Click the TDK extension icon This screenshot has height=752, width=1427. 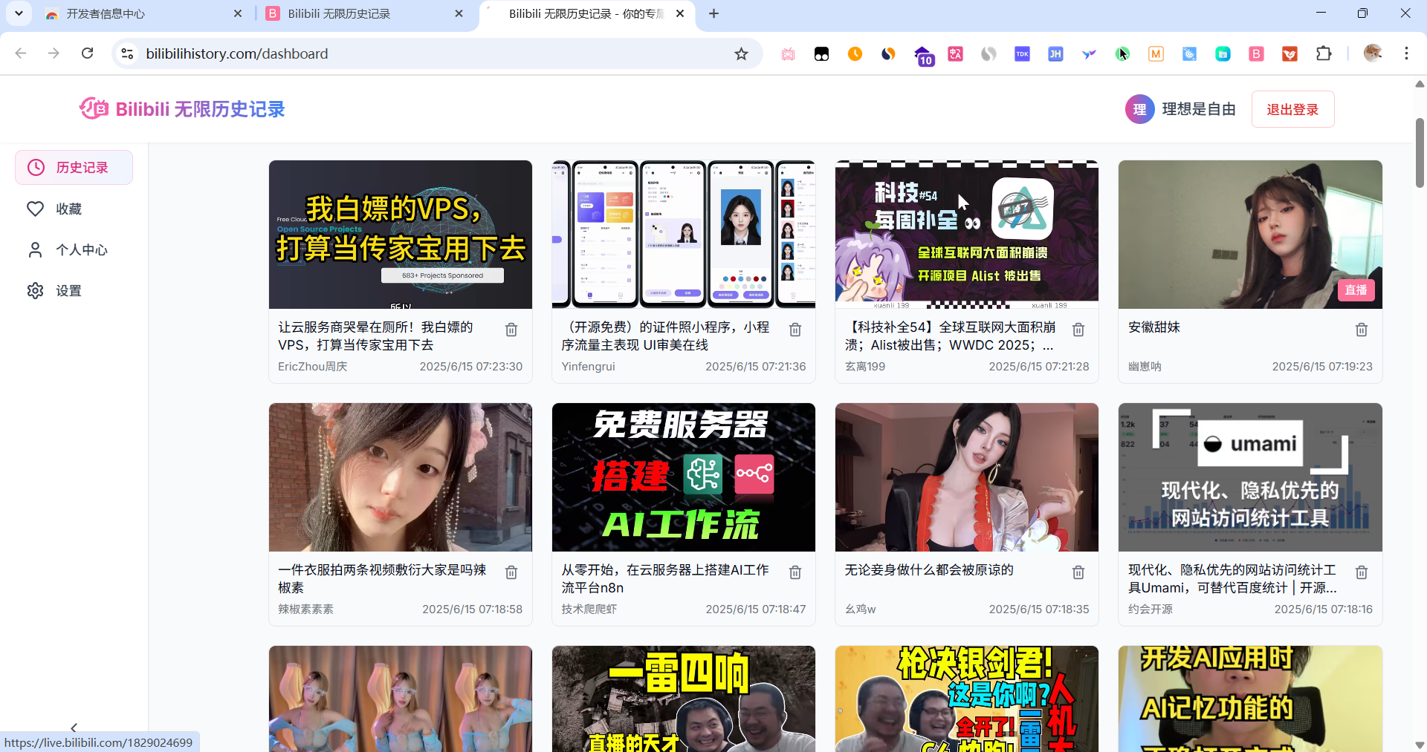click(x=1022, y=53)
